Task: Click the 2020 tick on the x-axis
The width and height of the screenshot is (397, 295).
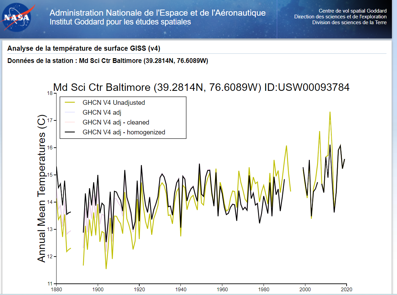Action: [347, 290]
